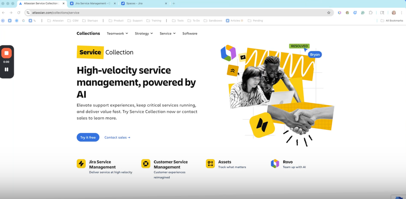Open the Startups bookmarks folder
The height and width of the screenshot is (199, 406).
(x=90, y=21)
